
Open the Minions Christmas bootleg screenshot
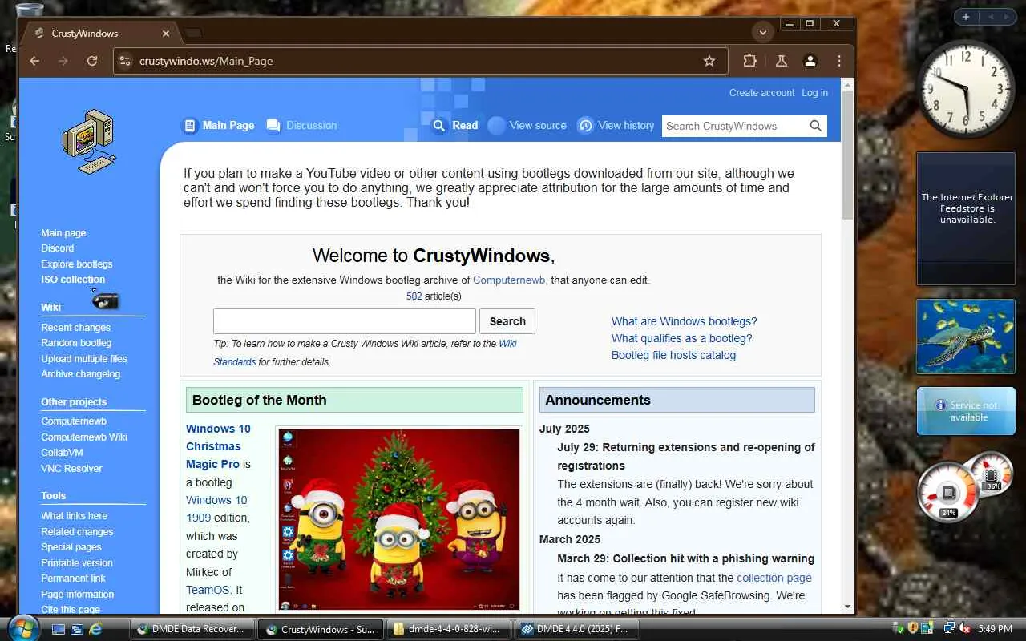pyautogui.click(x=399, y=519)
